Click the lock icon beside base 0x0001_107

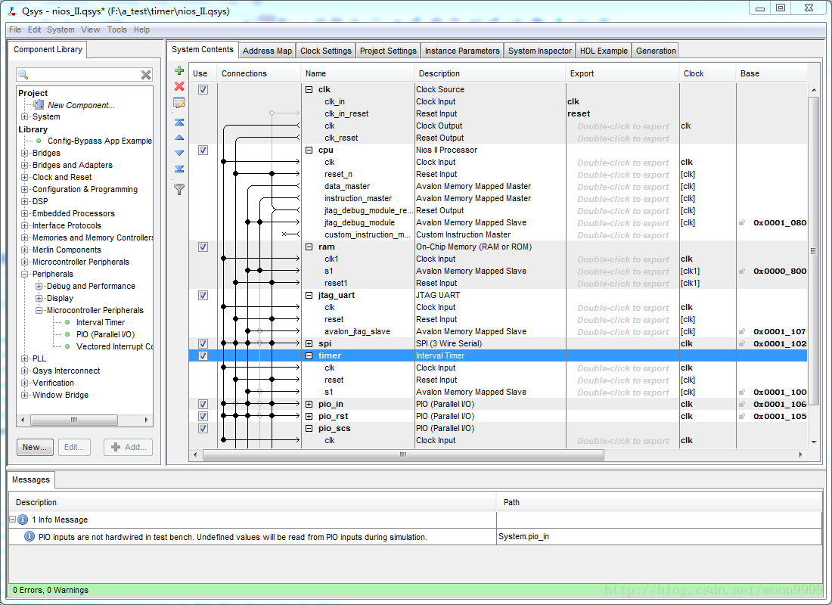click(x=742, y=332)
